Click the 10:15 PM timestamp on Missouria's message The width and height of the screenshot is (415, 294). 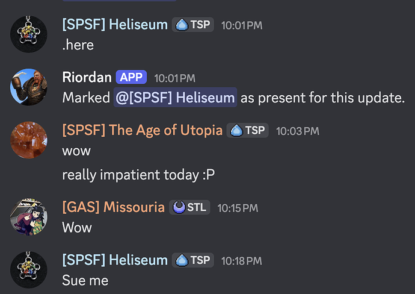pyautogui.click(x=238, y=208)
